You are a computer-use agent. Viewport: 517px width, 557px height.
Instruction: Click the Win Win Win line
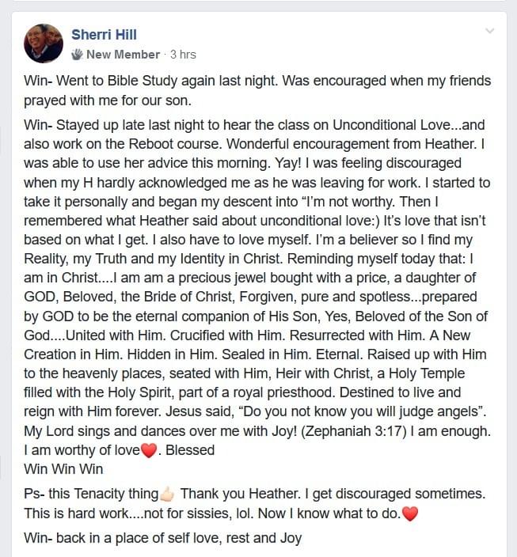coord(63,469)
